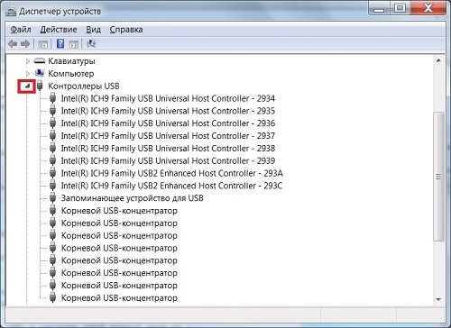Viewport: 451px width, 328px height.
Task: Collapse the Контроллеры USB category
Action: pos(27,87)
